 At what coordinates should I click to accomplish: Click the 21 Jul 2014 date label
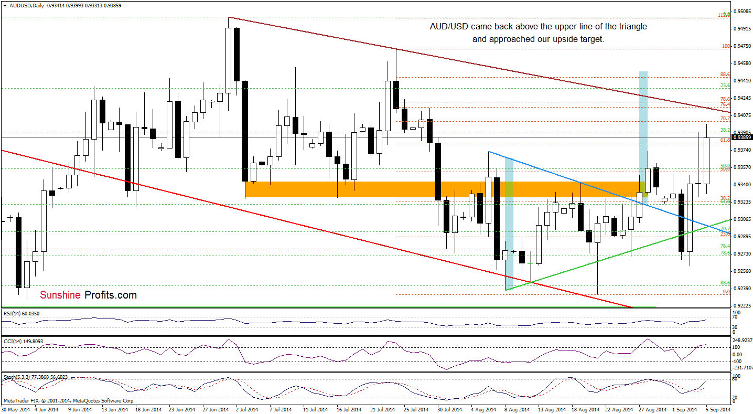pos(382,409)
